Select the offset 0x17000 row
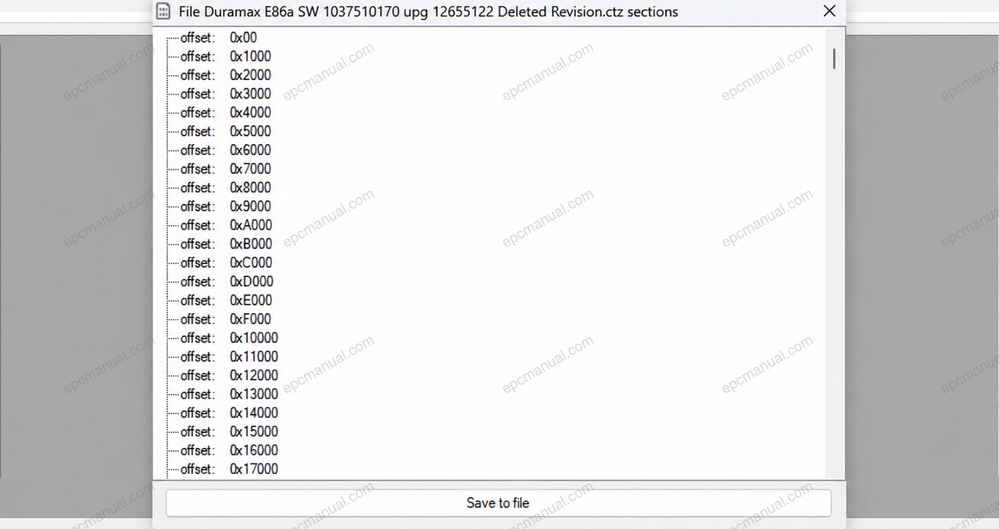Image resolution: width=999 pixels, height=529 pixels. click(229, 470)
